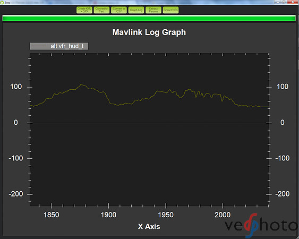Image resolution: width=299 pixels, height=239 pixels.
Task: Click the left axis -200 label
Action: [x=15, y=194]
